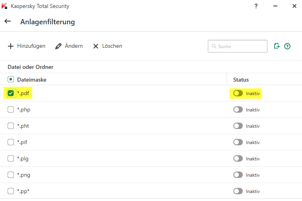Minimize the Kaspersky window

coord(275,6)
